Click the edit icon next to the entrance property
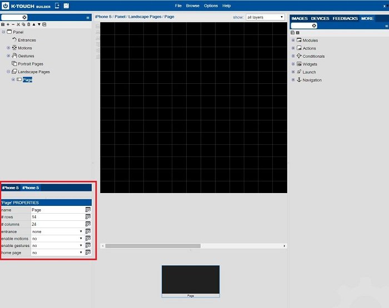389x308 pixels. (x=88, y=231)
